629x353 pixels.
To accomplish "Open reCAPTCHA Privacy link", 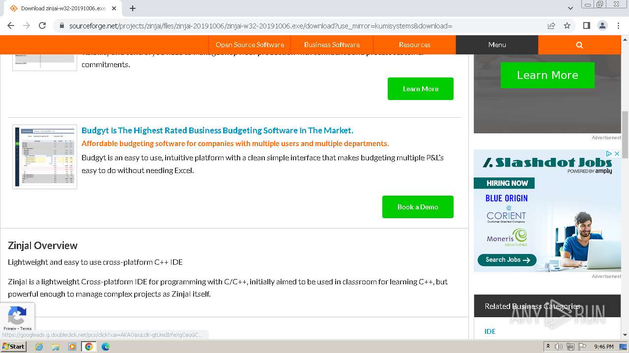I will point(10,328).
